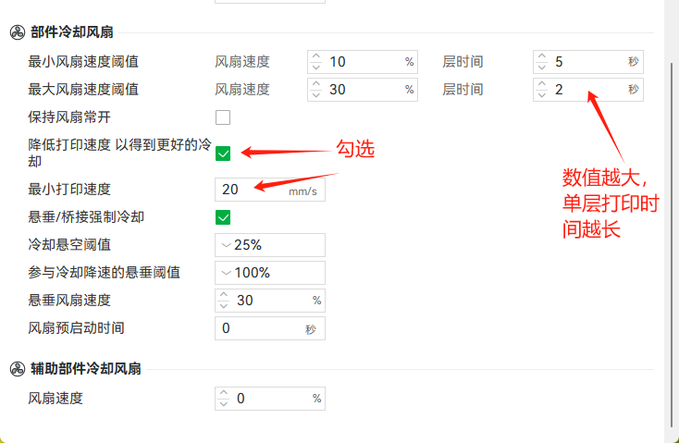Screen dimensions: 679x443
Task: Increase 悬垂风扇速度 with the up arrow
Action: pos(224,295)
